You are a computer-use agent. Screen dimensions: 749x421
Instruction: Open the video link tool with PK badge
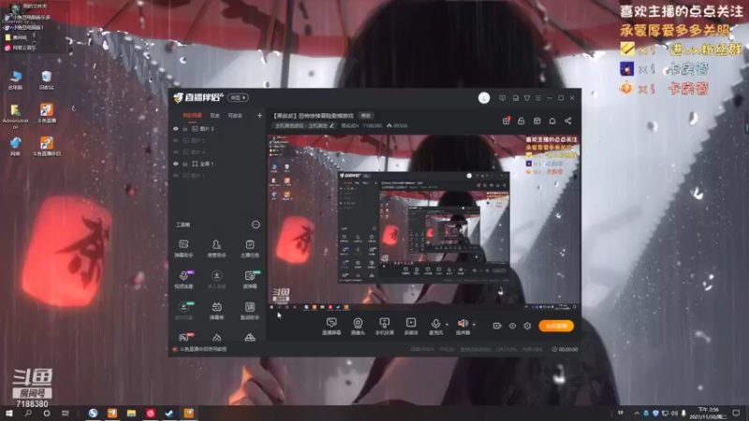(x=184, y=280)
